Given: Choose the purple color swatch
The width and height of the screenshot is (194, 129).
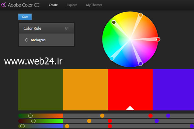Looking at the screenshot, I should (x=173, y=90).
